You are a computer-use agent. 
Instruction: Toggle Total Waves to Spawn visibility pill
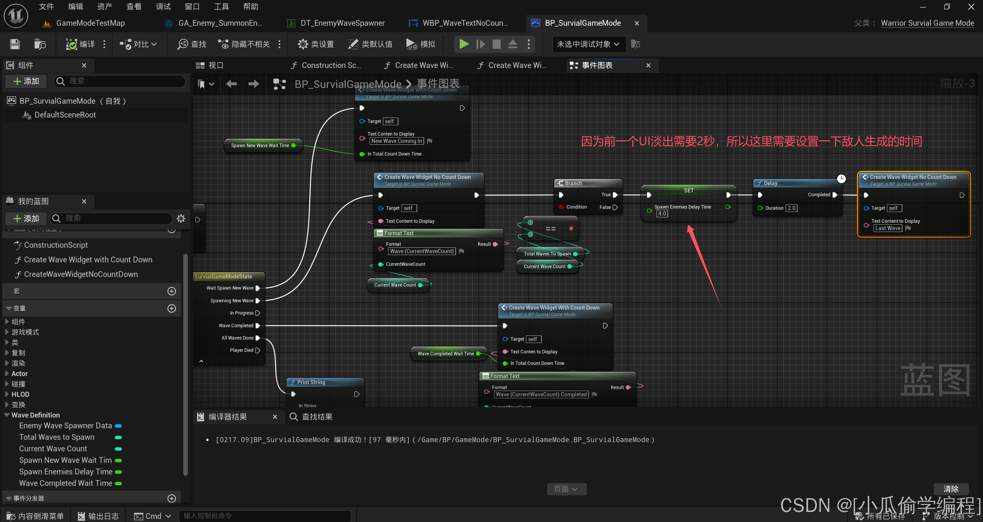118,437
